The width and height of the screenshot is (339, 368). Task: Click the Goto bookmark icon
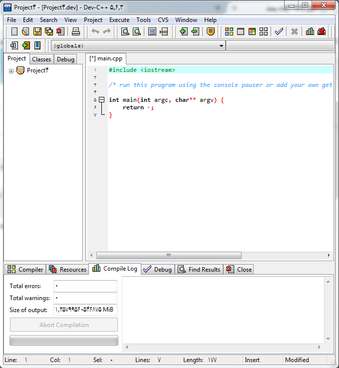pos(164,31)
